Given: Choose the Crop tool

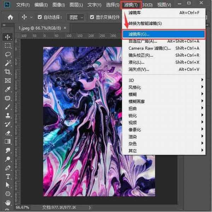Looking at the screenshot, I should click(7, 72).
